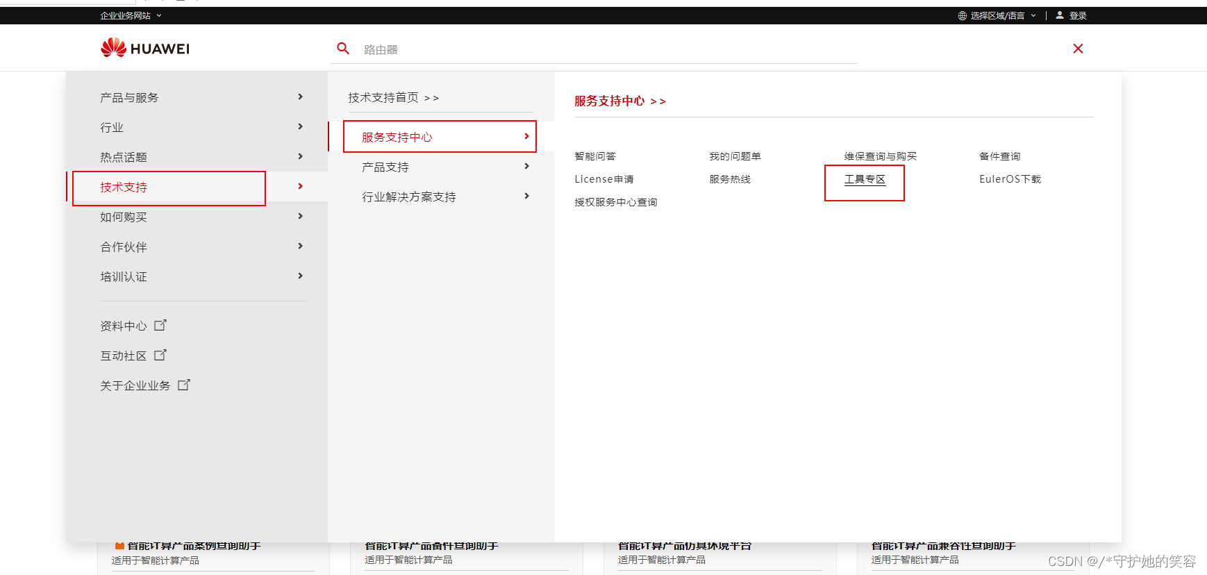Expand chevron next to 培训认证
This screenshot has width=1207, height=575.
[x=300, y=276]
